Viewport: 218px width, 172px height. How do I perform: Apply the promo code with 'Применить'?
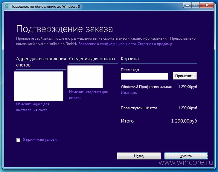(x=185, y=76)
